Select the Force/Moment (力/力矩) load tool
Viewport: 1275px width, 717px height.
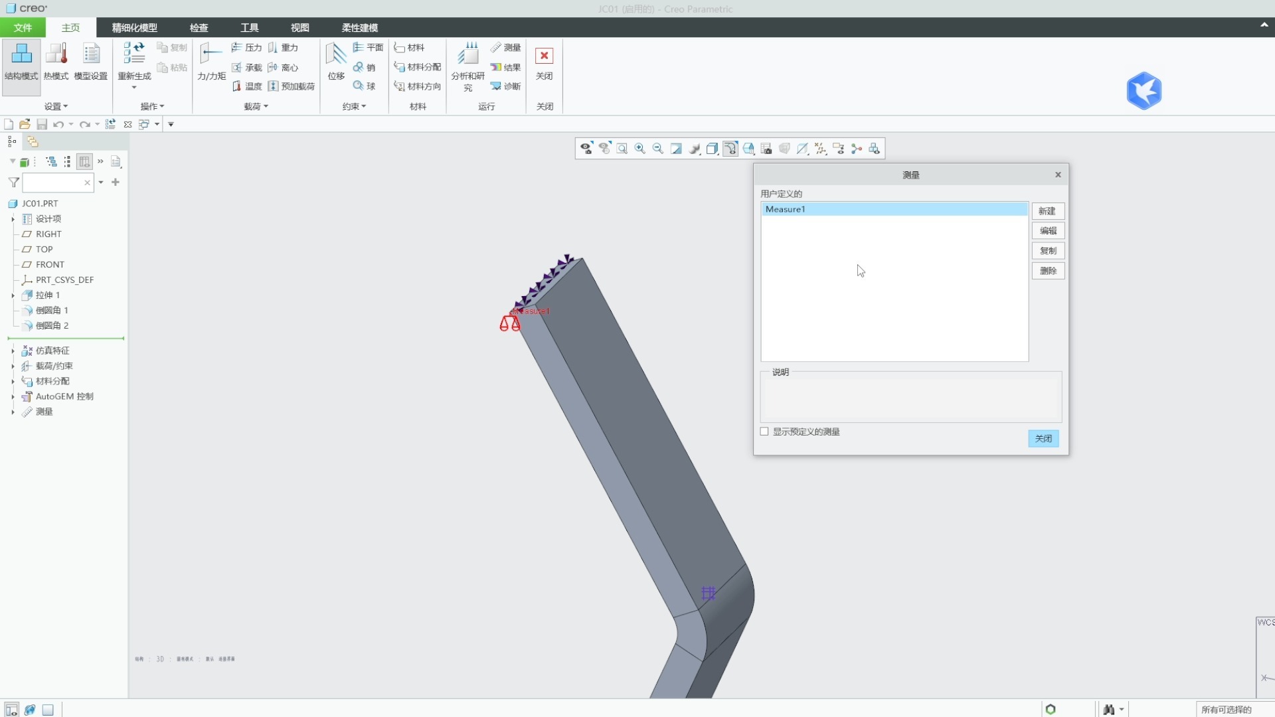click(x=212, y=63)
